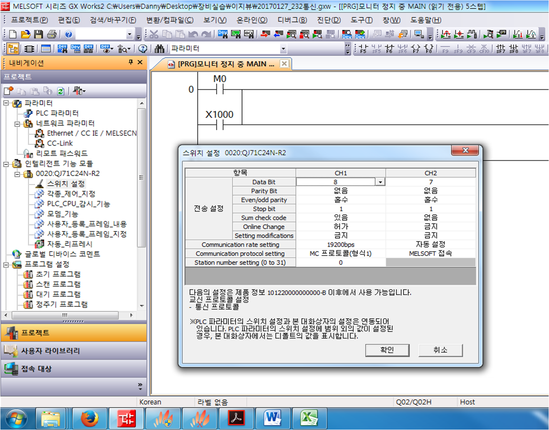
Task: Click the waveform sampling trace icon
Action: [x=472, y=34]
